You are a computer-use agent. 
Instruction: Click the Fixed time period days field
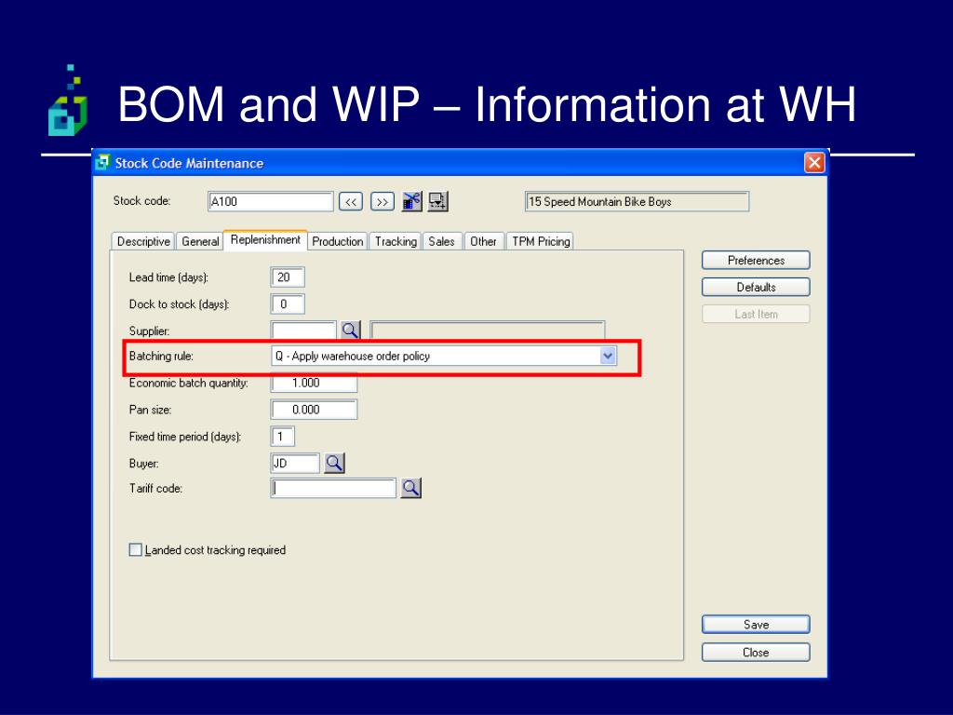(283, 437)
